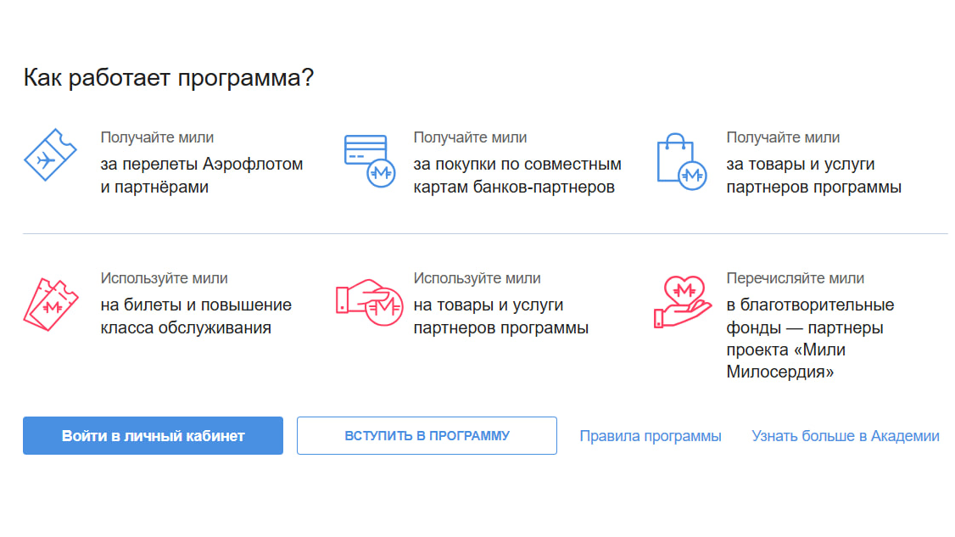Click the red miles tickets icon

(x=50, y=303)
